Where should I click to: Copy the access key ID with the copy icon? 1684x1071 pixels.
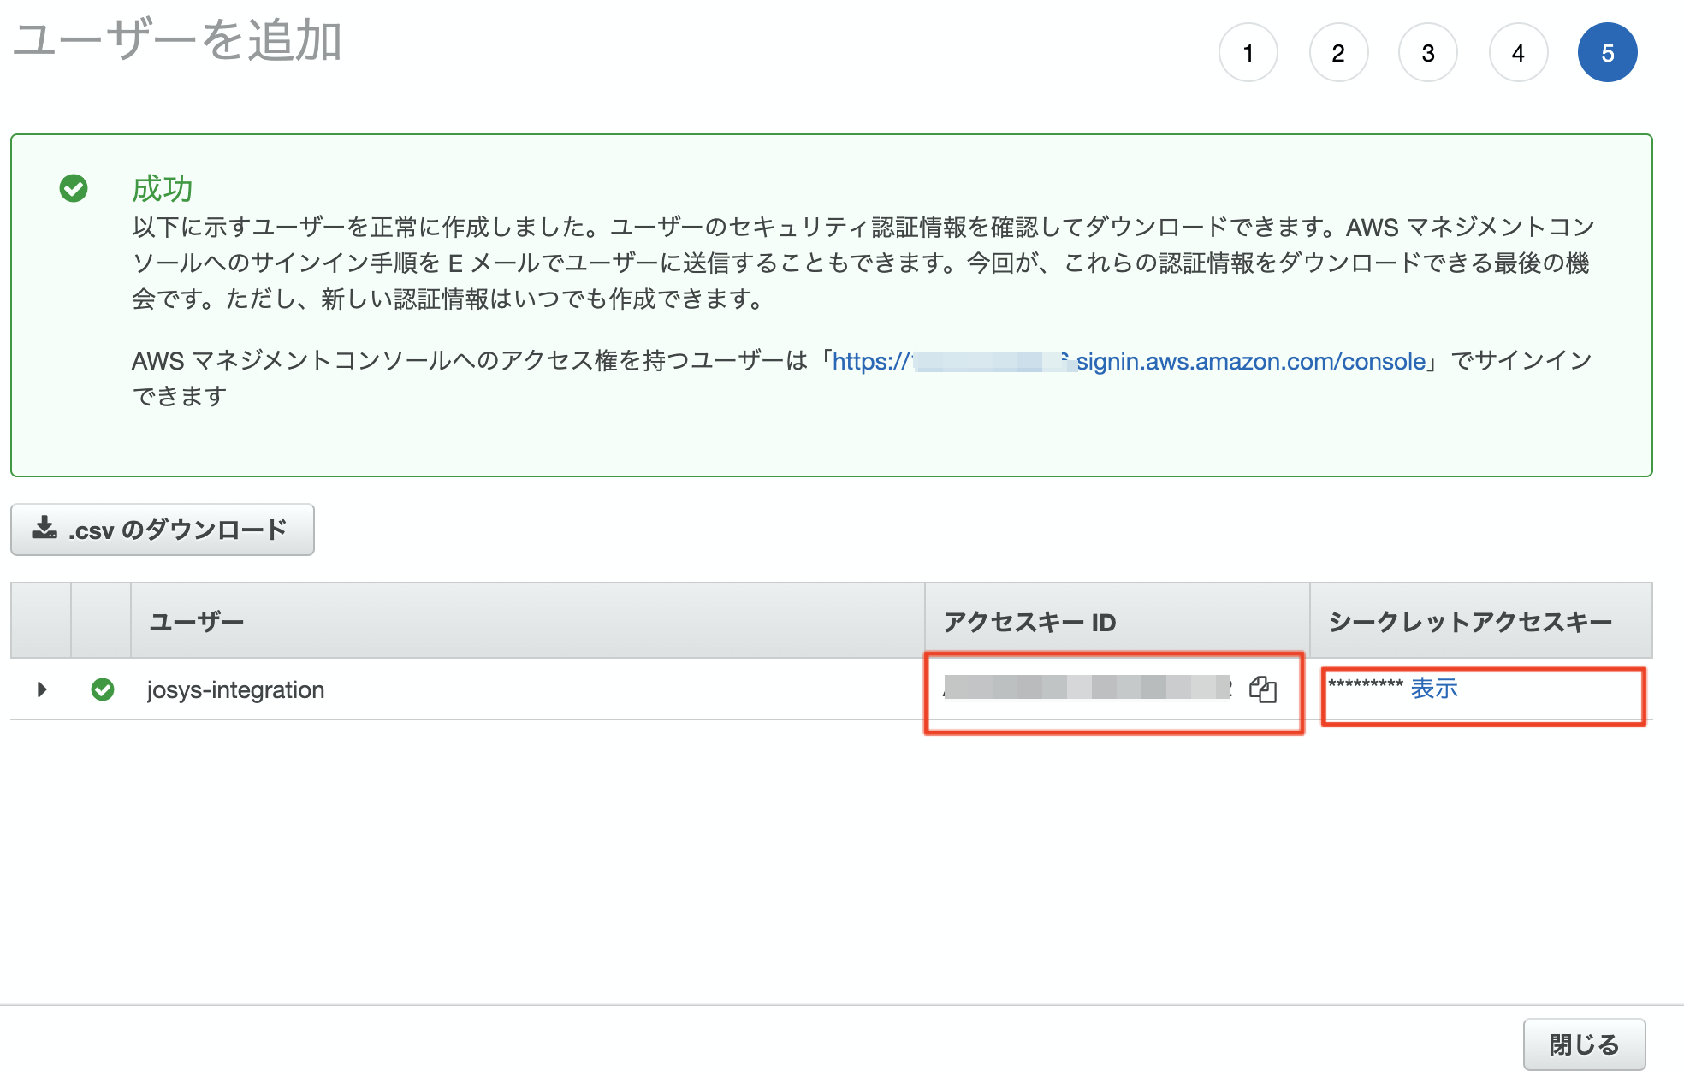[1263, 689]
